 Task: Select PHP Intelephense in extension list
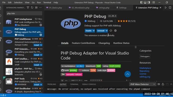click(24, 22)
